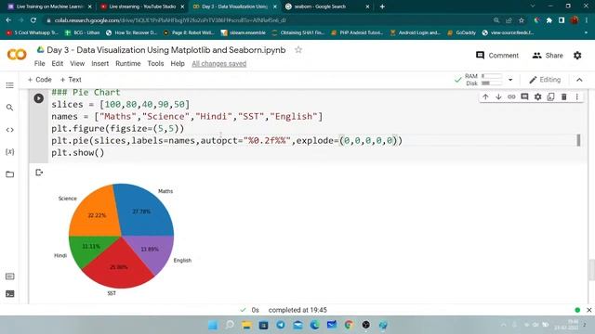Open the GoDaddy bookmark
Image resolution: width=595 pixels, height=334 pixels.
(461, 32)
